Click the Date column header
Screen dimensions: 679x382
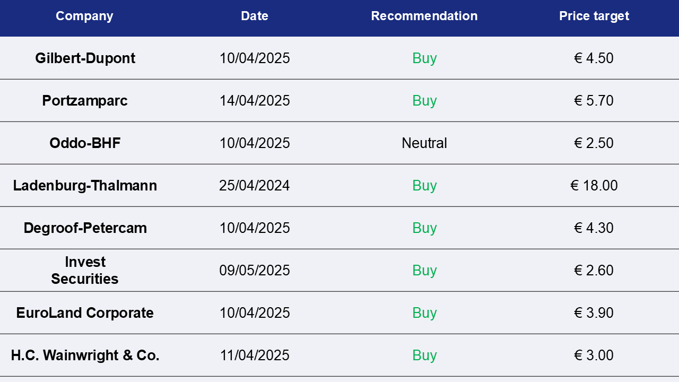coord(255,16)
